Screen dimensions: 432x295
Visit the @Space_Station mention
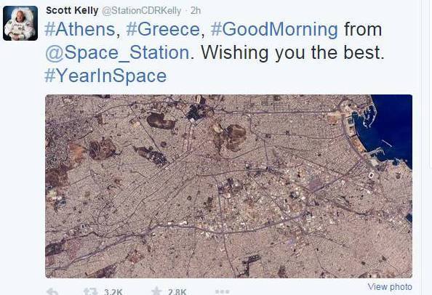coord(117,52)
